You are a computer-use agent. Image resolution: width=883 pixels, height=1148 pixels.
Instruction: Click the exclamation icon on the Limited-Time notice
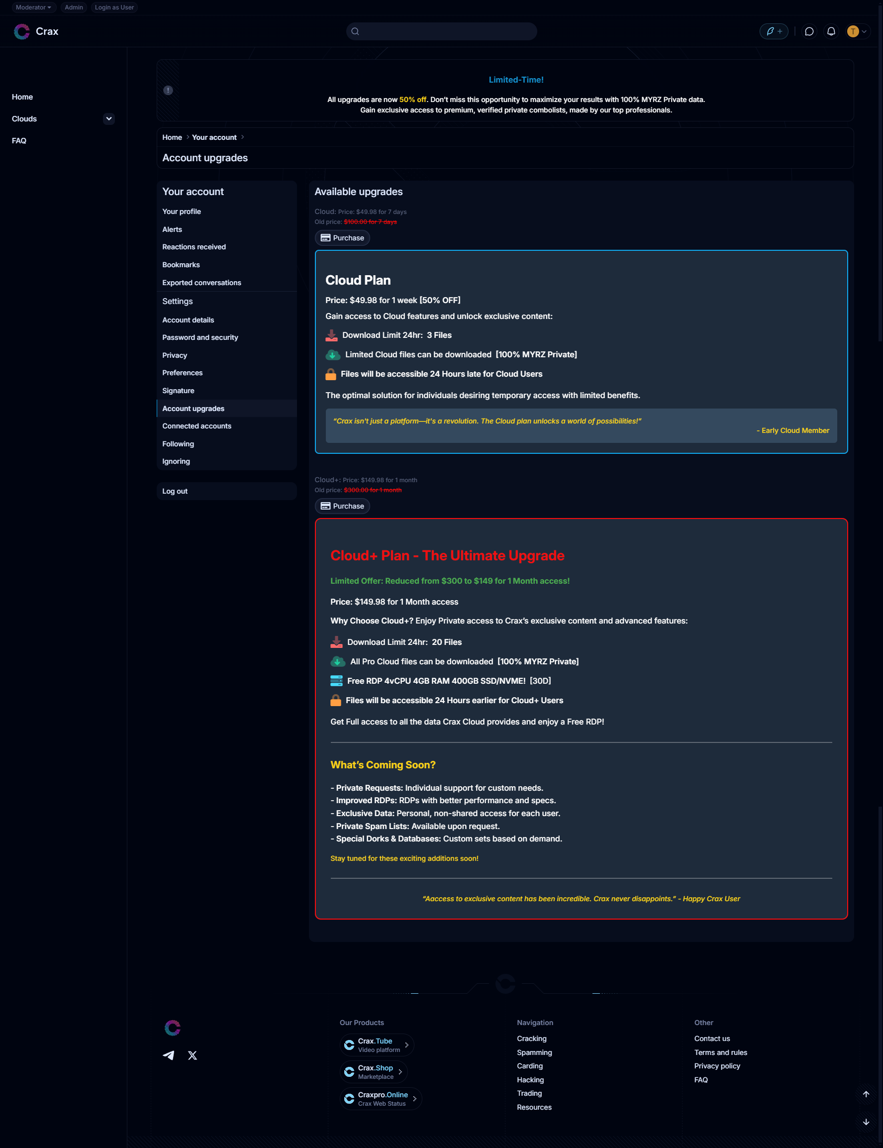(x=168, y=91)
